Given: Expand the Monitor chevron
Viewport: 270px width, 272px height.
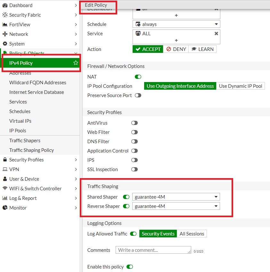Looking at the screenshot, I should 76,208.
